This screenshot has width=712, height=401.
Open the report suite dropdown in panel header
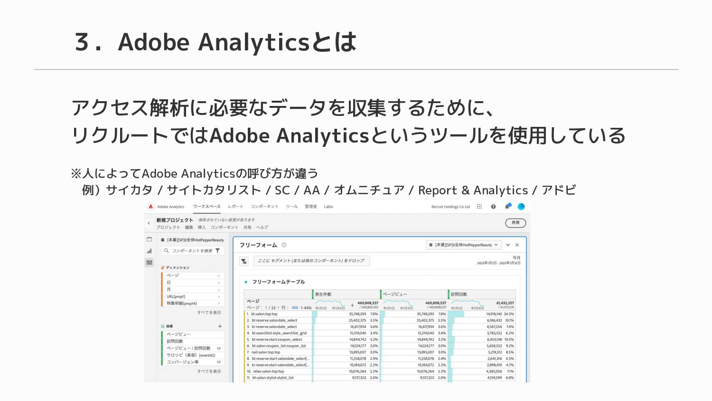tap(464, 245)
